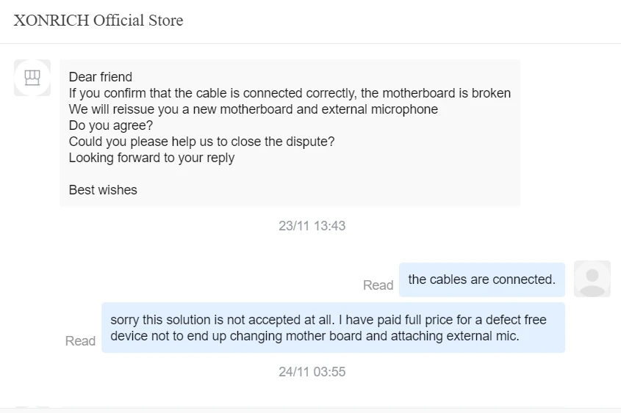Click "the cables are connected." message bubble
Image resolution: width=621 pixels, height=413 pixels.
[481, 279]
